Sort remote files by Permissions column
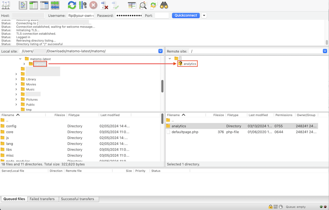This screenshot has height=210, width=329. click(x=284, y=115)
